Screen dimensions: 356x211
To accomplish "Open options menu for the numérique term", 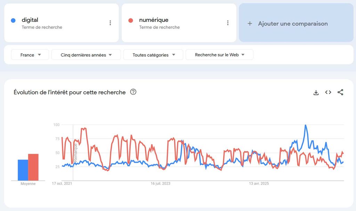I will tap(228, 23).
